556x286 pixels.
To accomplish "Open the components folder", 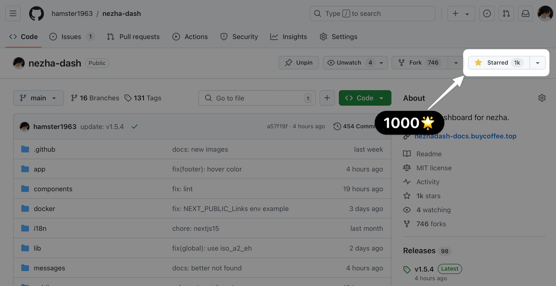I will click(x=53, y=189).
